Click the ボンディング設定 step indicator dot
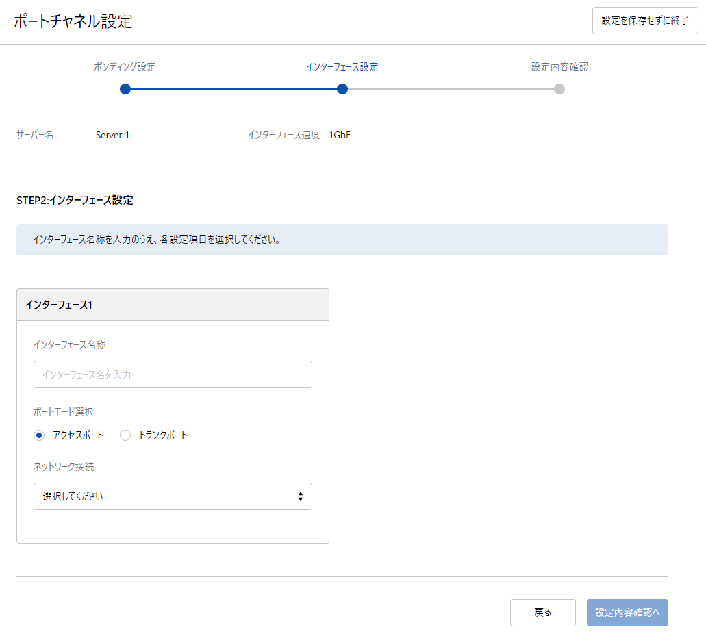This screenshot has height=638, width=706. click(125, 89)
